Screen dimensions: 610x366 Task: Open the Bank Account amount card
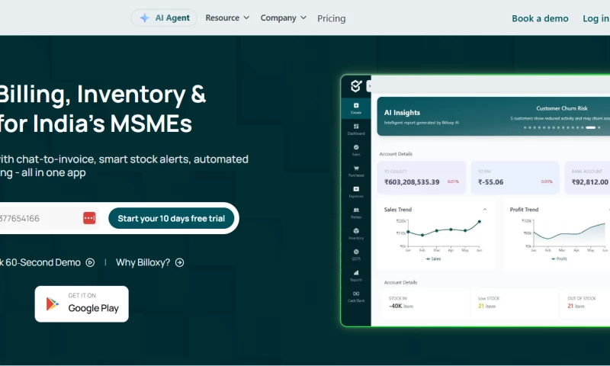tap(587, 178)
